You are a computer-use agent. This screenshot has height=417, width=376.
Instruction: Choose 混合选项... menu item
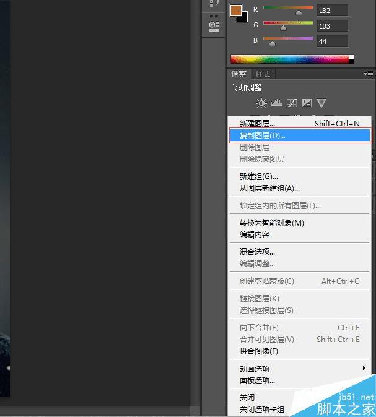tap(299, 252)
